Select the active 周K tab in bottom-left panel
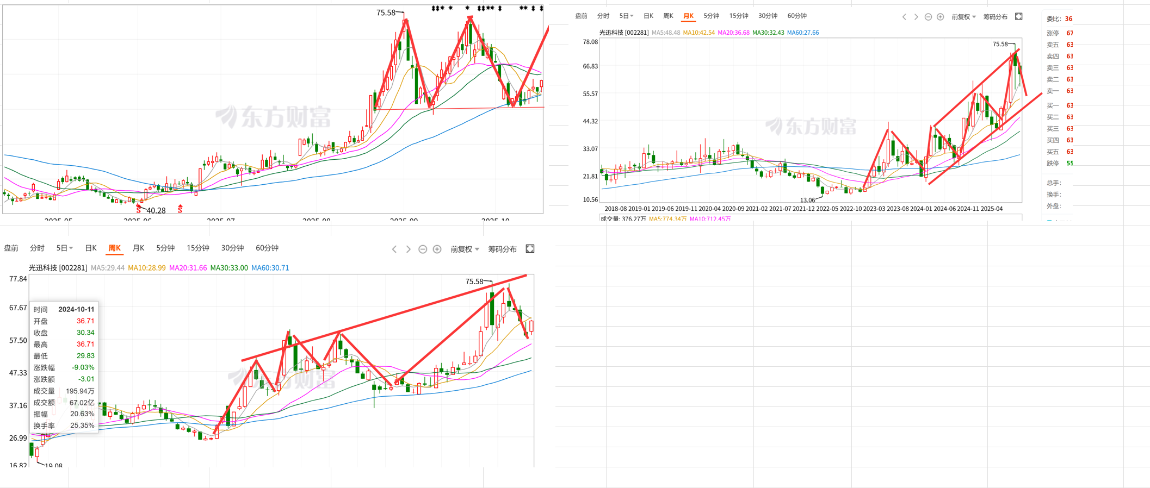 (114, 248)
